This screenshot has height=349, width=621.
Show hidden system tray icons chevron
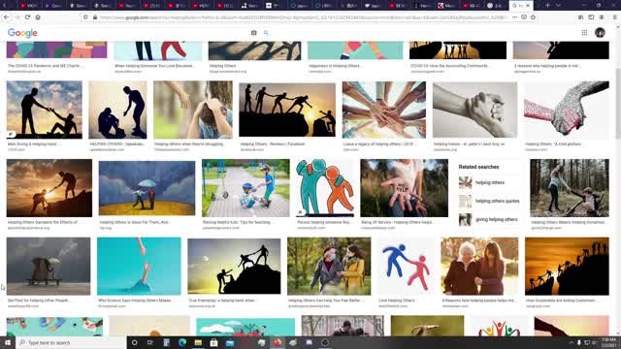click(571, 342)
